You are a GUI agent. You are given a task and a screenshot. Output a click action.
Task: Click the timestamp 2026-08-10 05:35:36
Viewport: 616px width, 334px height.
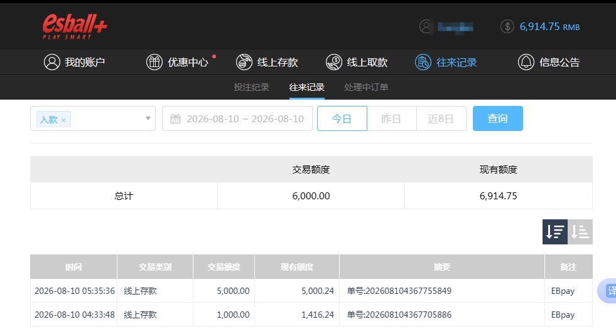click(x=75, y=291)
